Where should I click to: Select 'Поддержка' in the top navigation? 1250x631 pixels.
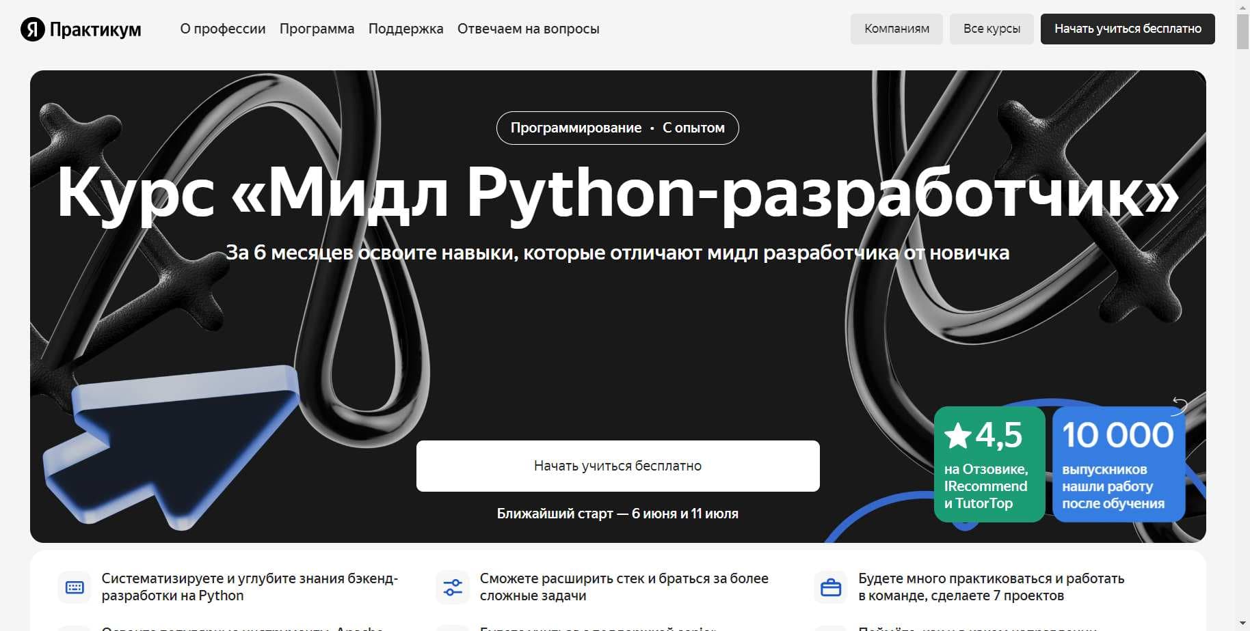tap(405, 29)
